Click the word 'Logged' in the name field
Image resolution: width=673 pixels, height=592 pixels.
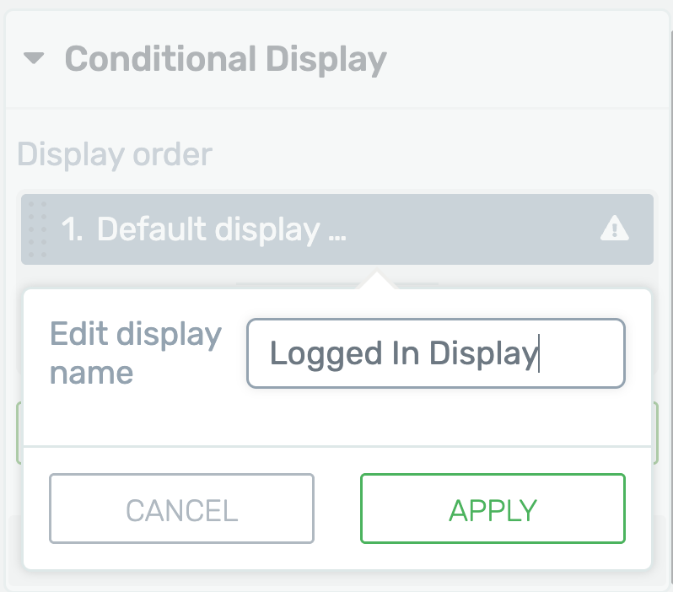(326, 354)
